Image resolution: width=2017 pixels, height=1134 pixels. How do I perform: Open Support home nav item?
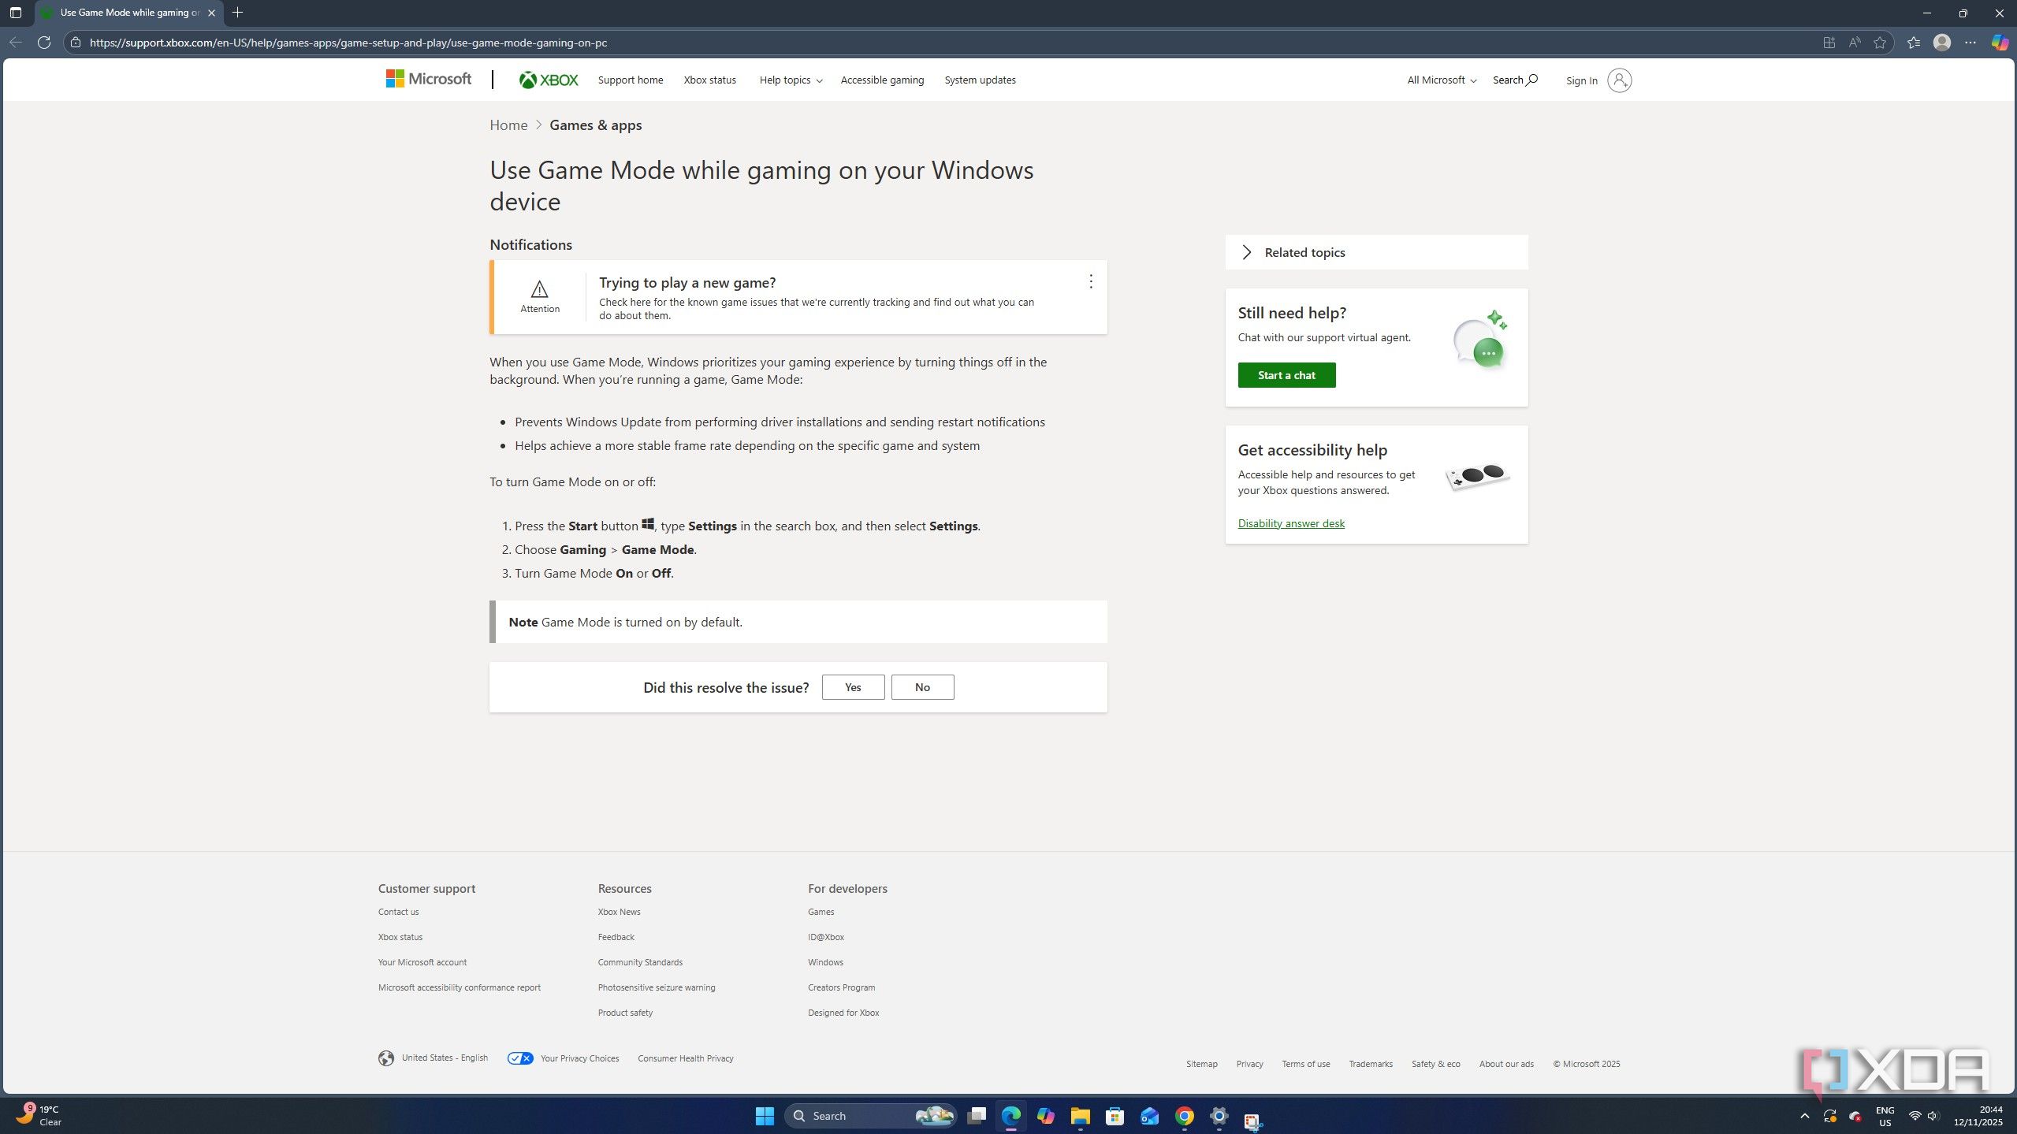(x=631, y=80)
